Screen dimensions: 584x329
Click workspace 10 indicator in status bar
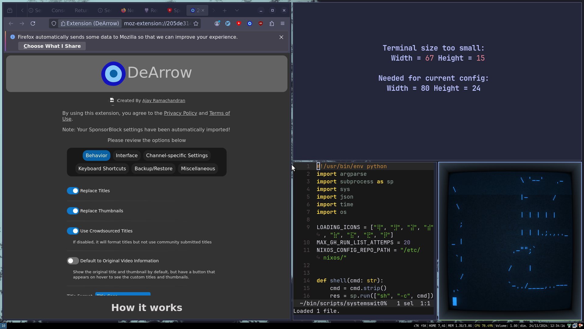3,326
